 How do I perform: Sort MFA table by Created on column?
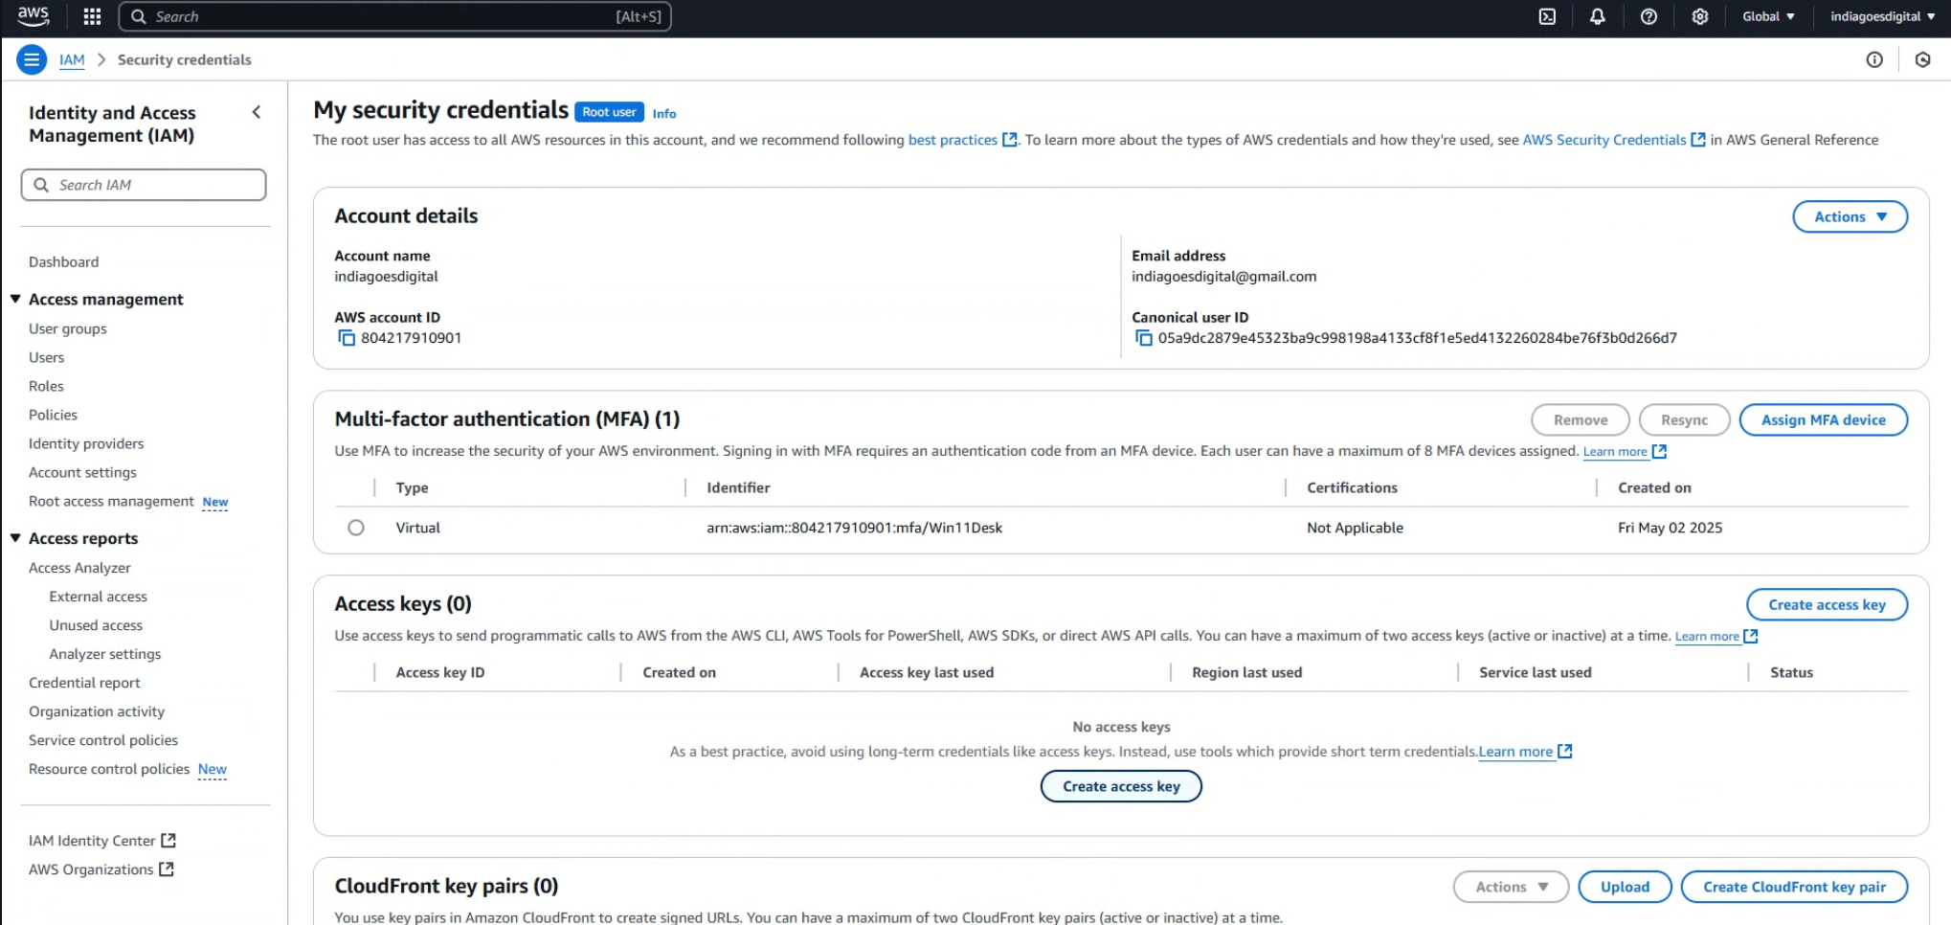click(x=1654, y=487)
